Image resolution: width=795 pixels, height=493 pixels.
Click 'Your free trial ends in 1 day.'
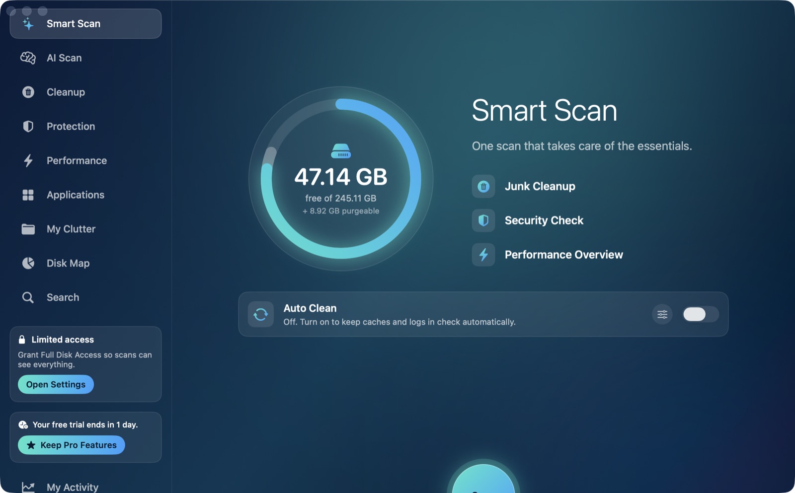click(85, 424)
